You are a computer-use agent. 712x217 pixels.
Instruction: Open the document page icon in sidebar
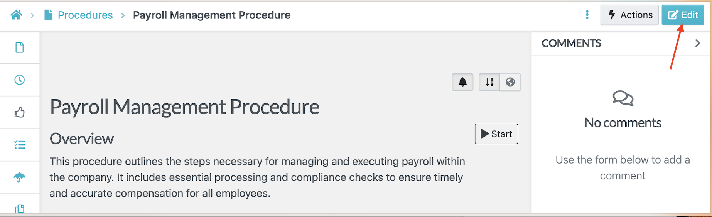20,47
